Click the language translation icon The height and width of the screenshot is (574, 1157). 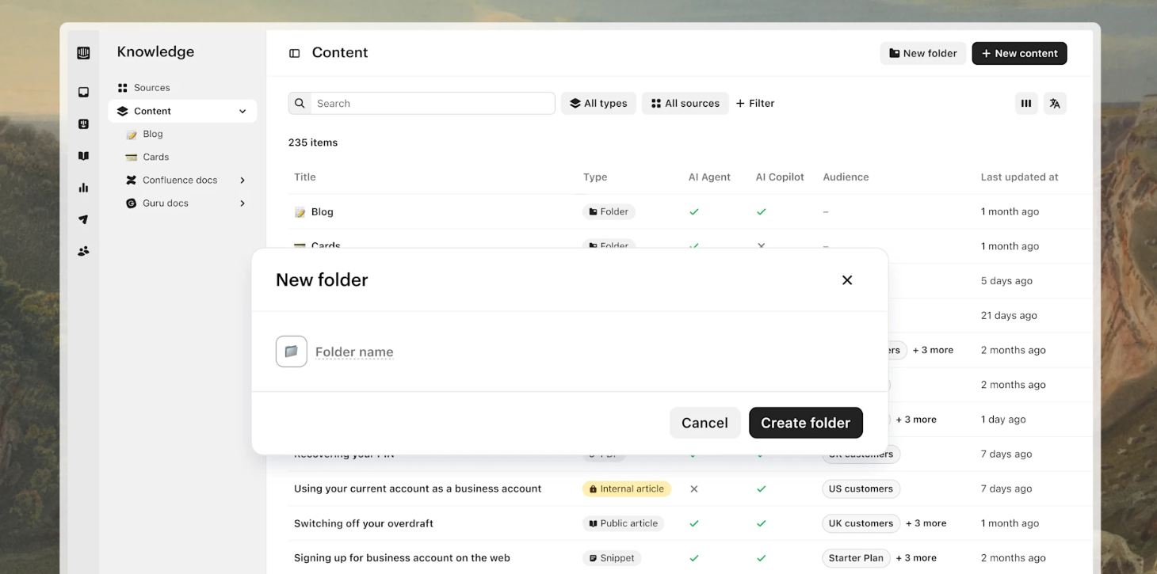coord(1055,103)
